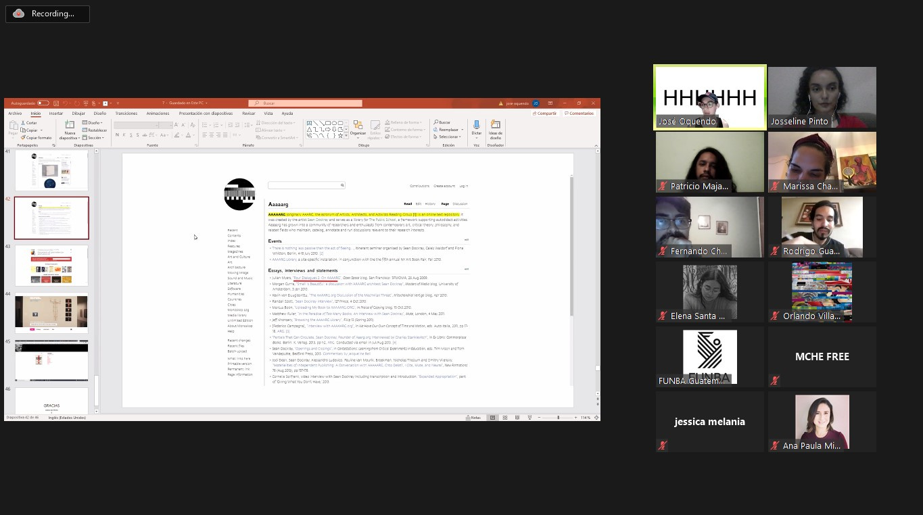Click numbered list icon
The height and width of the screenshot is (515, 923).
click(216, 125)
